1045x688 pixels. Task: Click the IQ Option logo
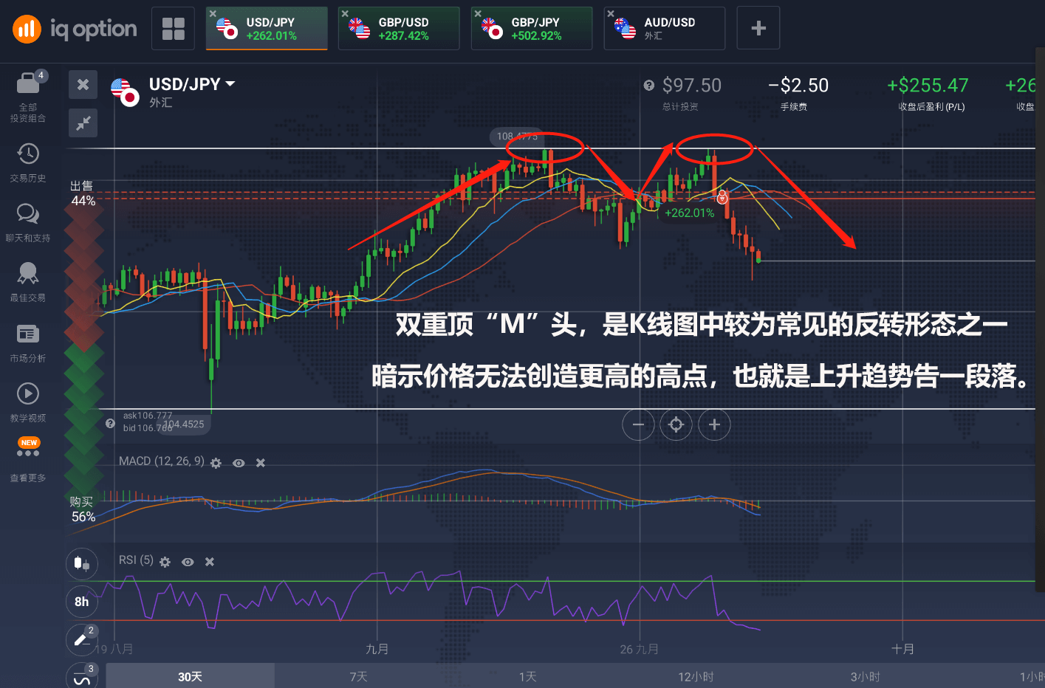tap(75, 29)
